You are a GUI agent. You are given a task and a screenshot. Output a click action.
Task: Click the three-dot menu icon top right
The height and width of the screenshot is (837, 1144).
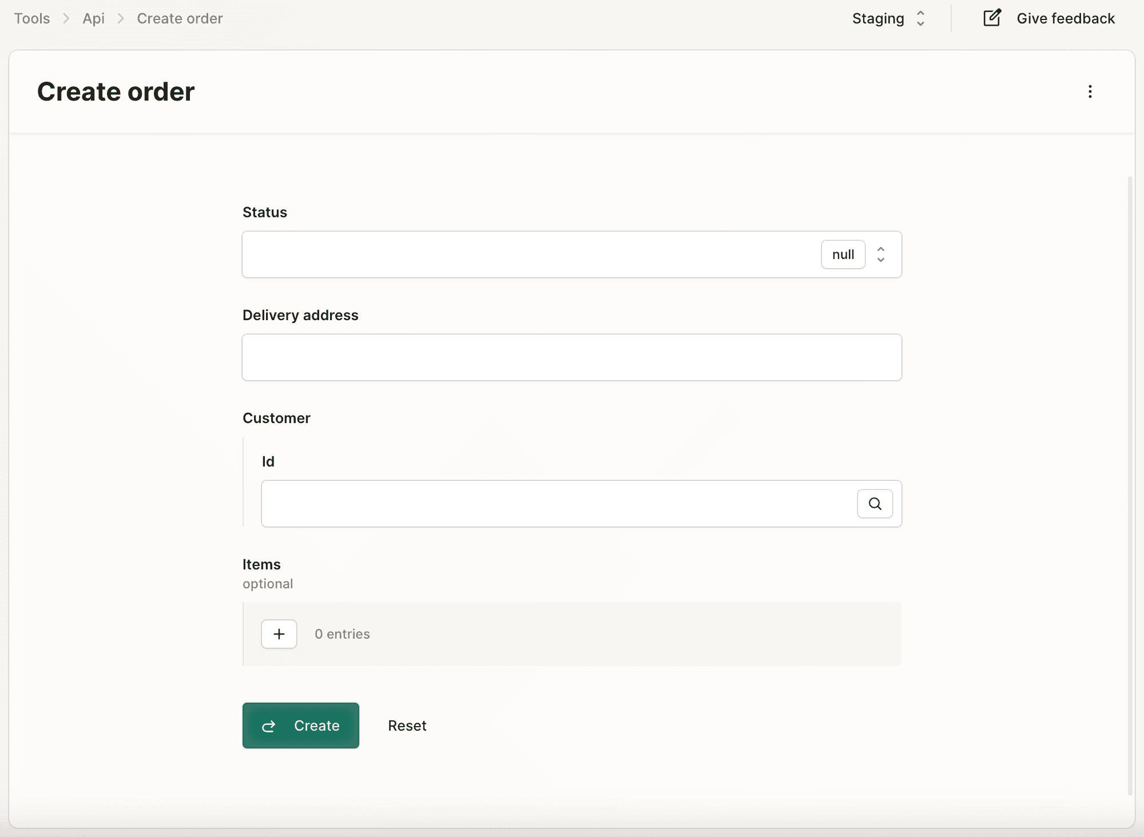coord(1090,91)
